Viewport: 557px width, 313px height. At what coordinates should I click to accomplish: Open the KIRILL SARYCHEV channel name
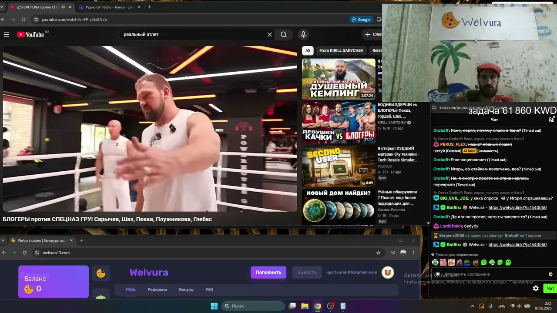coord(391,123)
